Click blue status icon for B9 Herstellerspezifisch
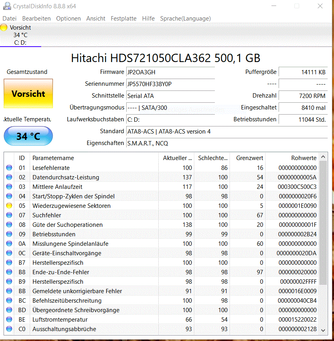This screenshot has height=341, width=334. coord(9,281)
